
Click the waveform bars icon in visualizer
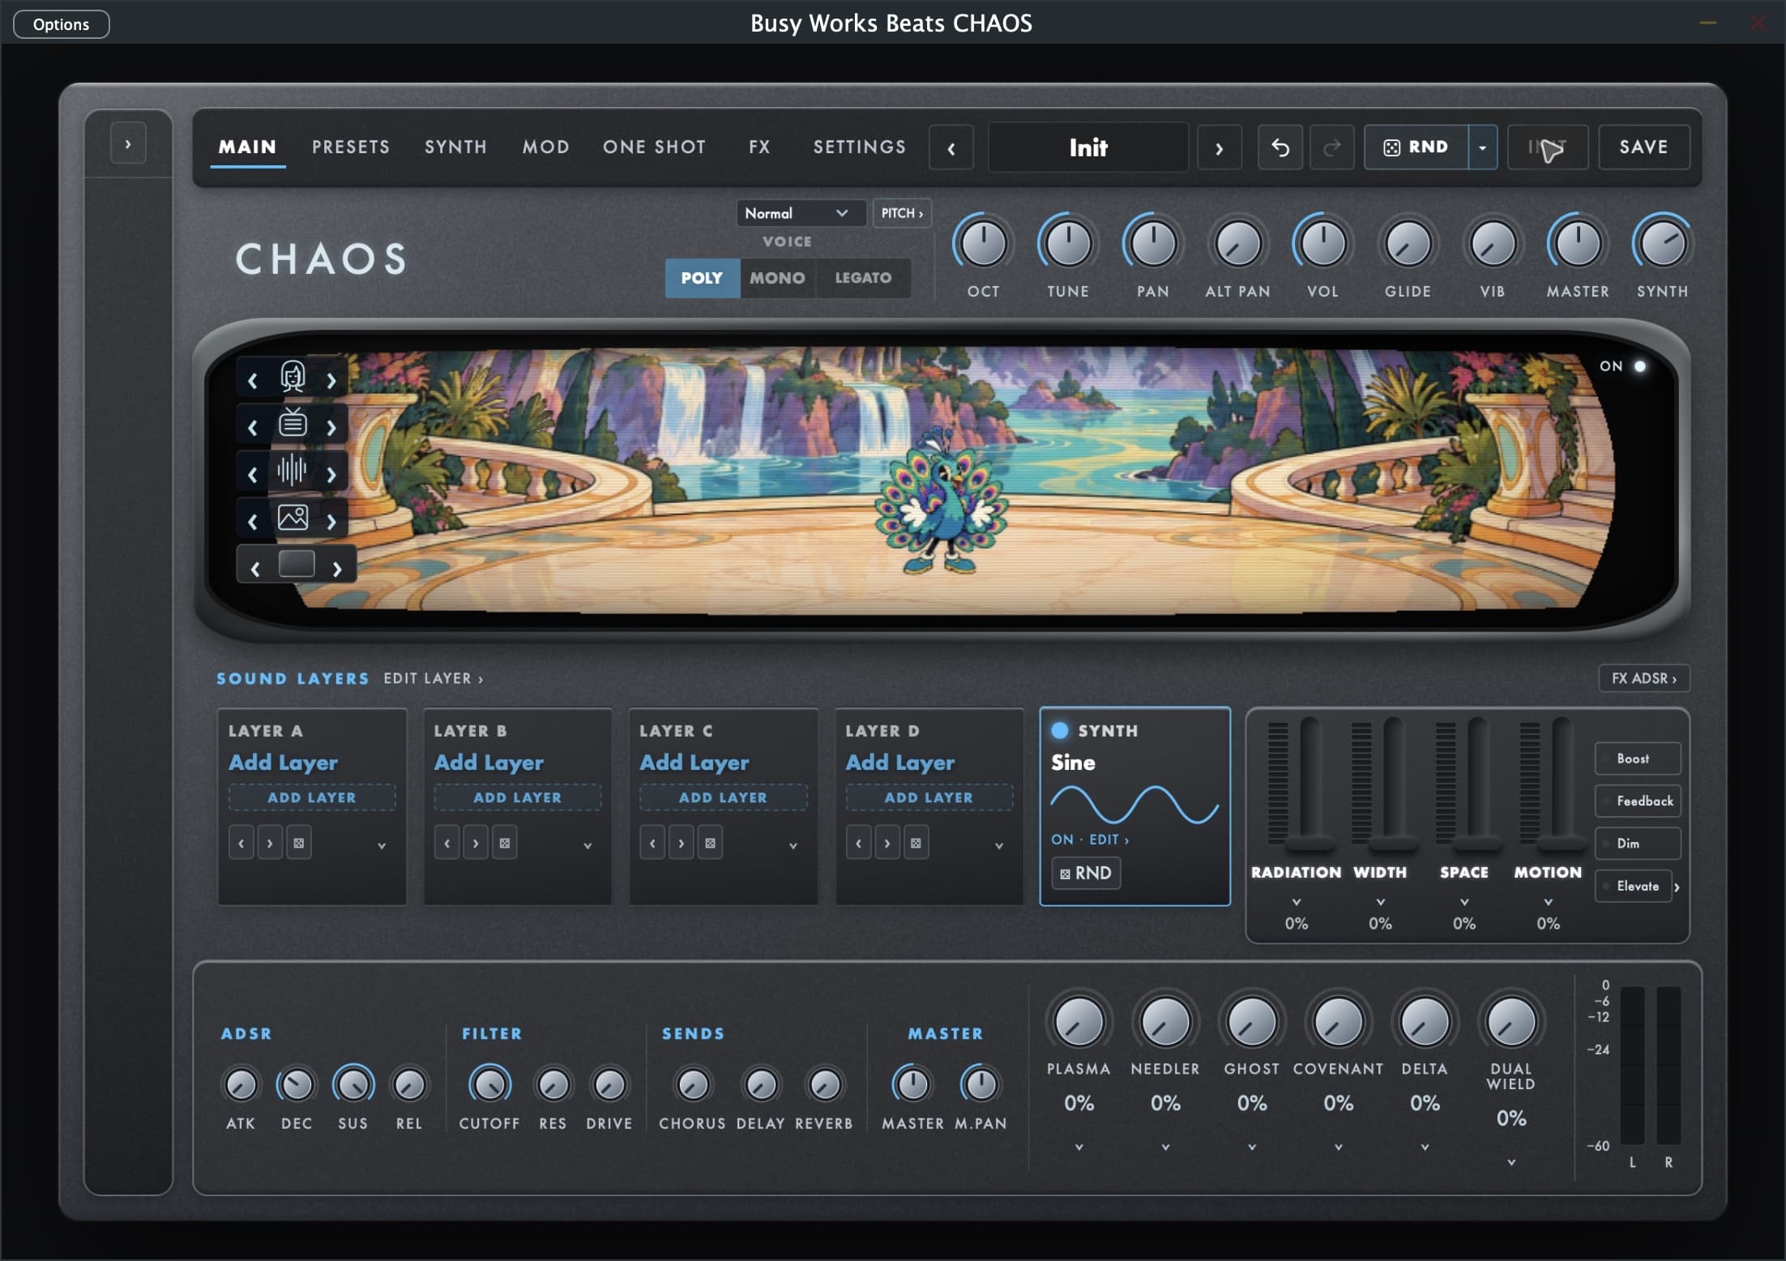click(292, 470)
